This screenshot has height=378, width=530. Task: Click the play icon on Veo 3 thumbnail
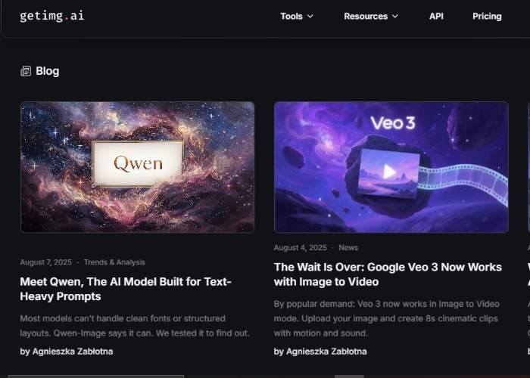click(389, 172)
